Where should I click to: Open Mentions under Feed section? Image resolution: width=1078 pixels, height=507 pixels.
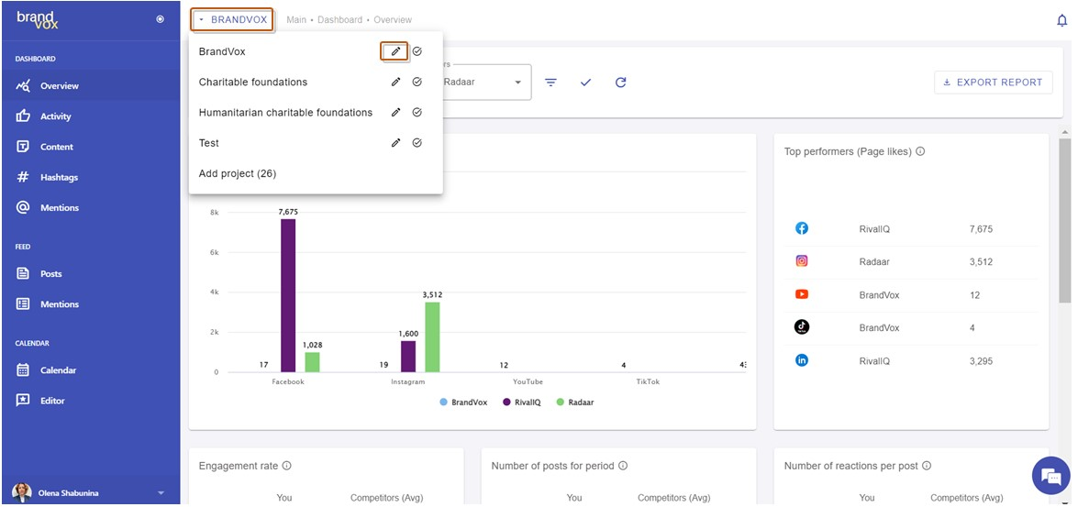pyautogui.click(x=90, y=303)
